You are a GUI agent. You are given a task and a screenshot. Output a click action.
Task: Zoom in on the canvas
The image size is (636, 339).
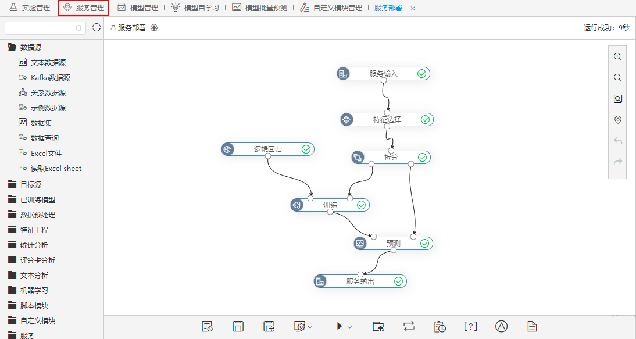pos(618,57)
